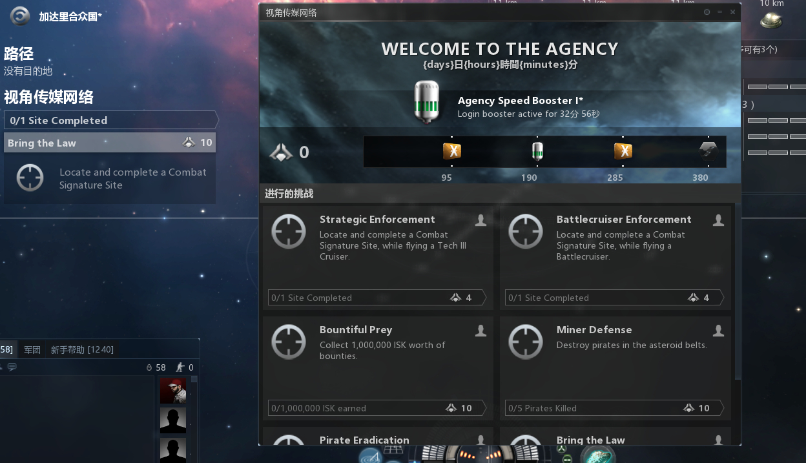The width and height of the screenshot is (806, 463).
Task: Click the speech bubble icon in the chat panel
Action: pyautogui.click(x=12, y=367)
